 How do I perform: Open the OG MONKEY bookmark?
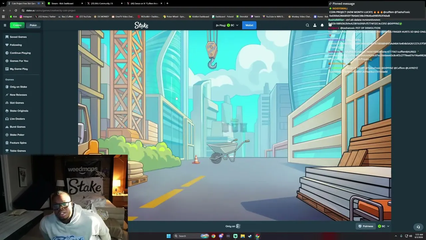(x=102, y=16)
